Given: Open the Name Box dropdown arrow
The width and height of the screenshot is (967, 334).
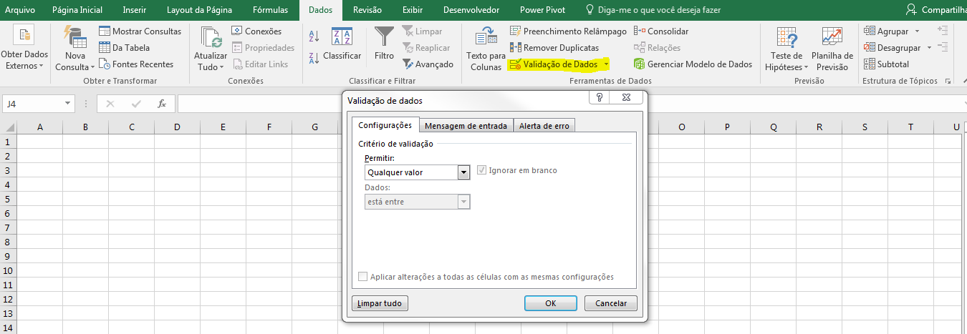Looking at the screenshot, I should 68,104.
